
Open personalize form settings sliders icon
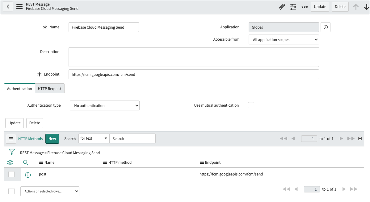click(293, 7)
